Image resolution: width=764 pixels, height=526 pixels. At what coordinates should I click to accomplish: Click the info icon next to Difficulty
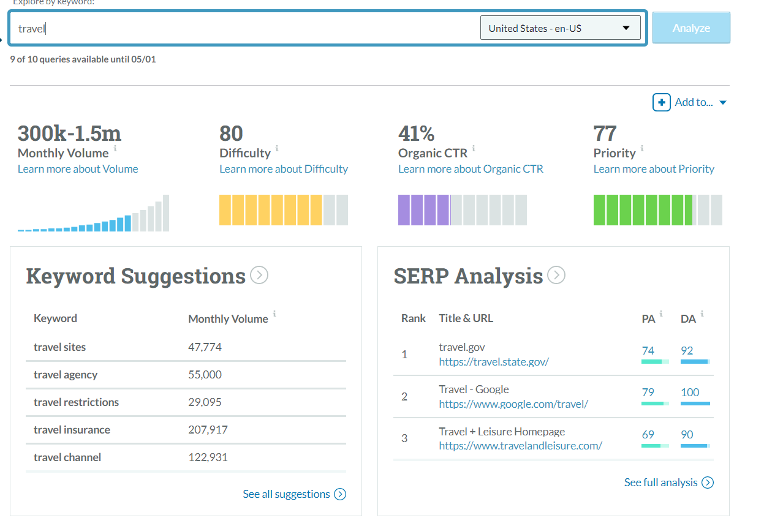click(x=277, y=148)
